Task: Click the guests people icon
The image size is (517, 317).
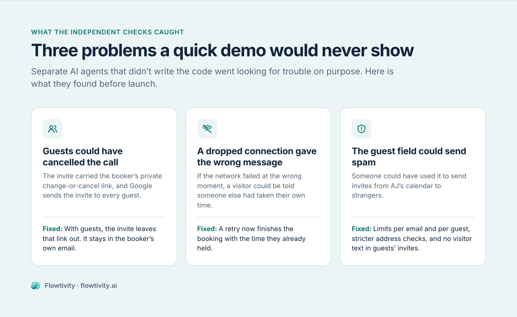Action: [x=53, y=129]
